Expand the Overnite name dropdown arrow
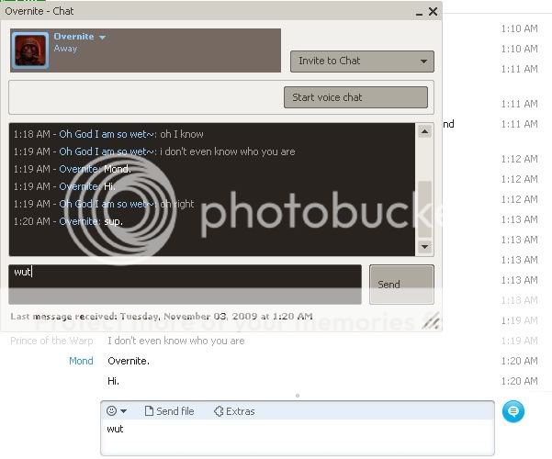Image resolution: width=552 pixels, height=459 pixels. point(102,38)
